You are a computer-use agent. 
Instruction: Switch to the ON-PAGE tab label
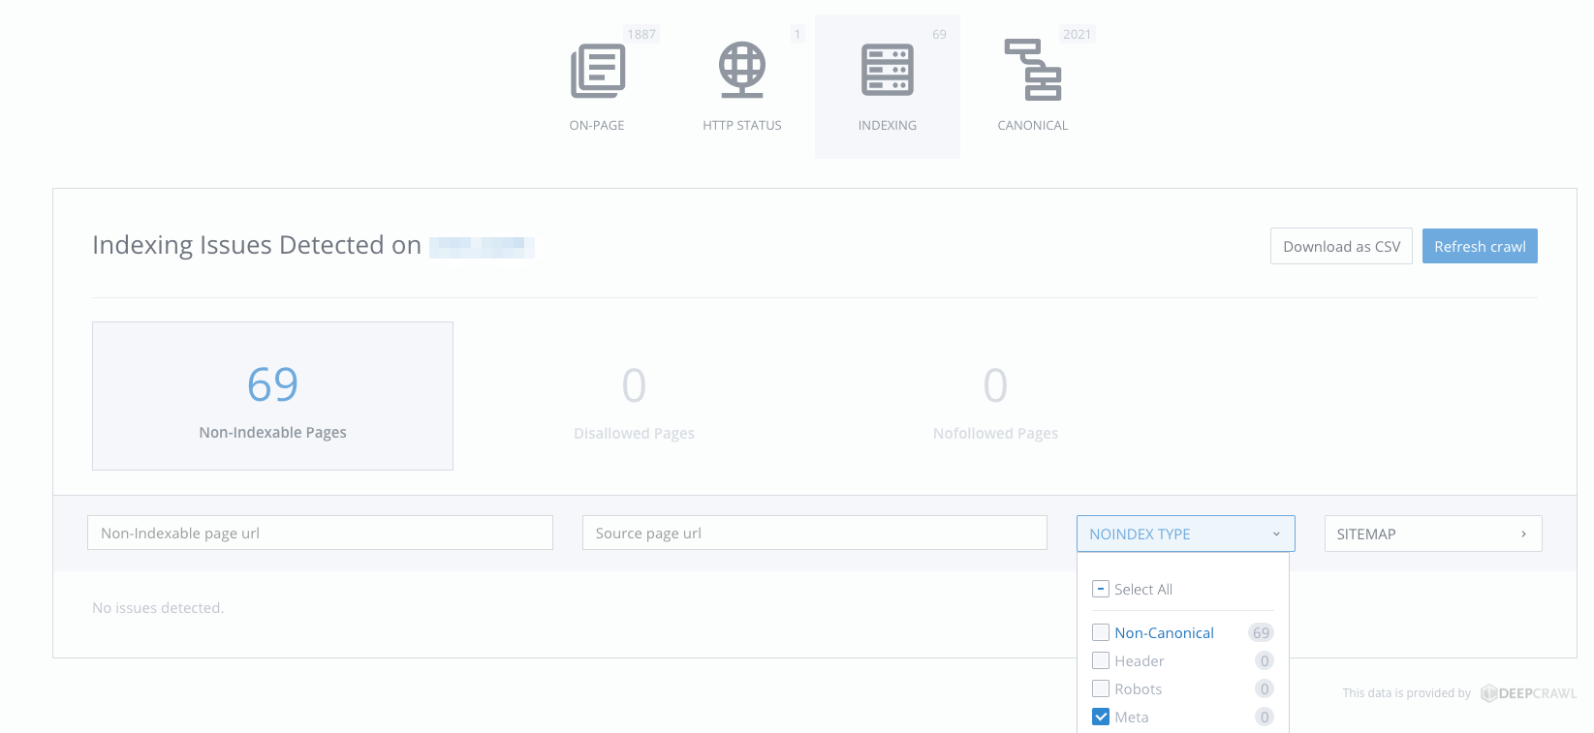tap(597, 125)
